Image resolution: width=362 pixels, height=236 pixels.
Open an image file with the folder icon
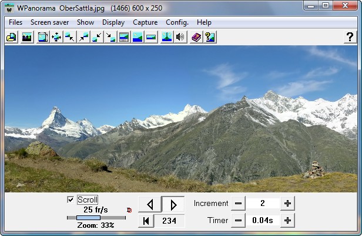coord(11,37)
